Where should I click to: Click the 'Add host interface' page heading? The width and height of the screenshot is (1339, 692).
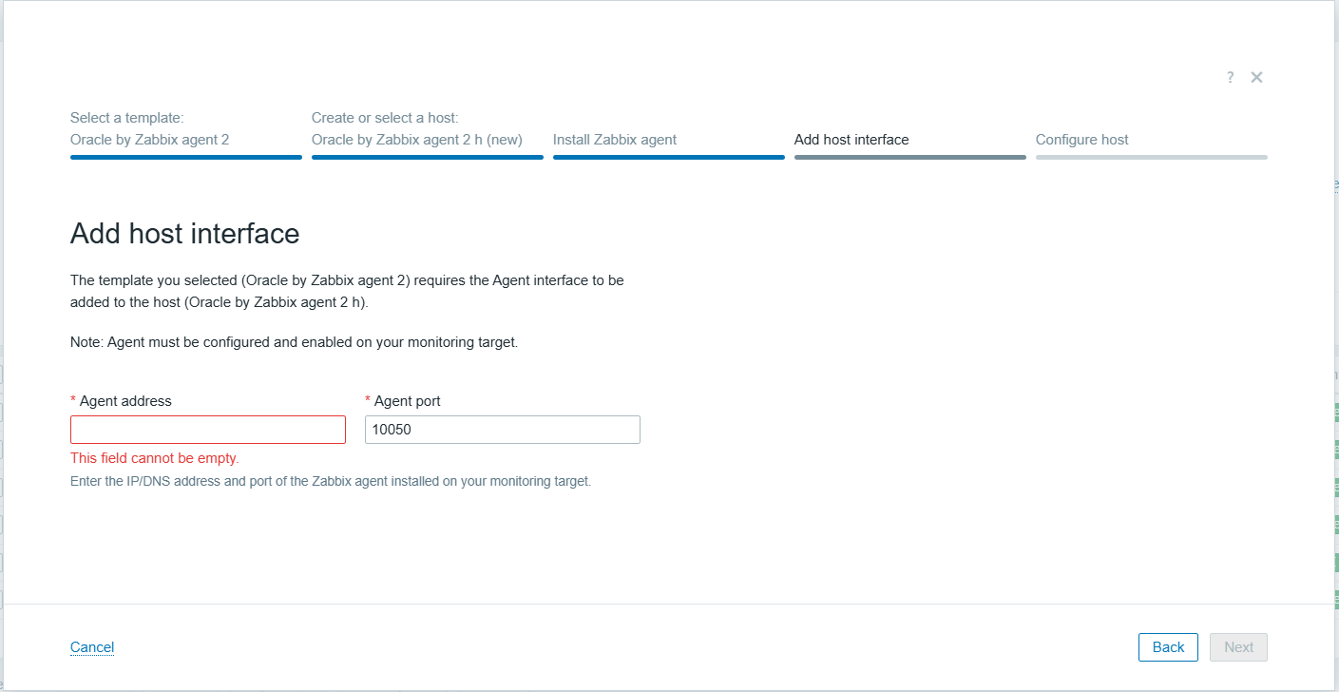coord(185,233)
